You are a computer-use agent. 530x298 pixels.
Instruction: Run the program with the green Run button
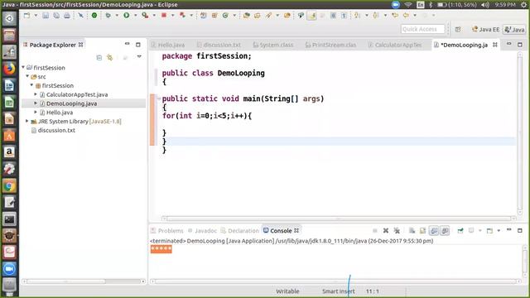pyautogui.click(x=126, y=15)
